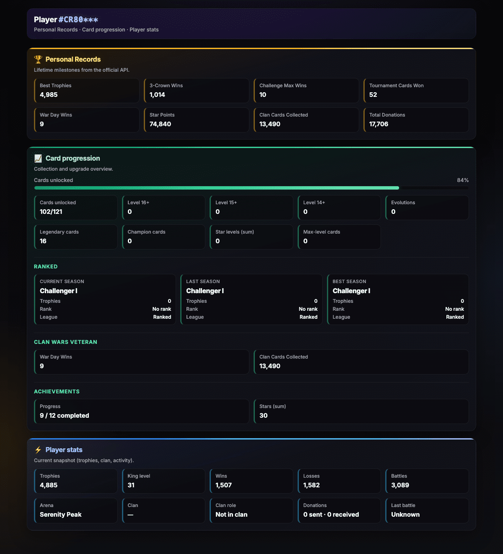Click the player tag #CR80 in header
The image size is (503, 554).
[x=78, y=20]
